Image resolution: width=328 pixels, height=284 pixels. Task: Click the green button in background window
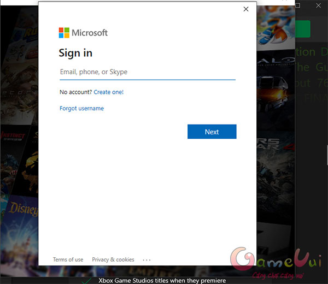[303, 29]
